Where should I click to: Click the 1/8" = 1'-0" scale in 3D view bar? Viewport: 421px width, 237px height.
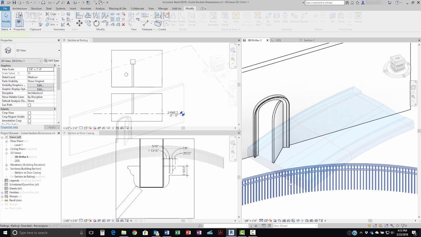point(251,221)
